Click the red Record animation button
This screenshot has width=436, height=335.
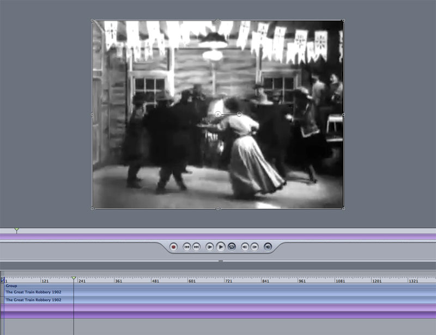[x=174, y=247]
